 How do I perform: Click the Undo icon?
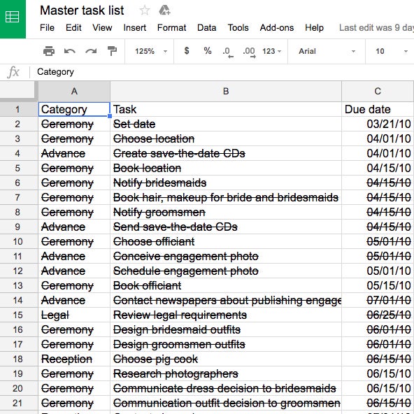(70, 51)
